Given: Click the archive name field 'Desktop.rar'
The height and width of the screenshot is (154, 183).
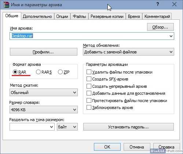Looking at the screenshot, I should (x=92, y=36).
